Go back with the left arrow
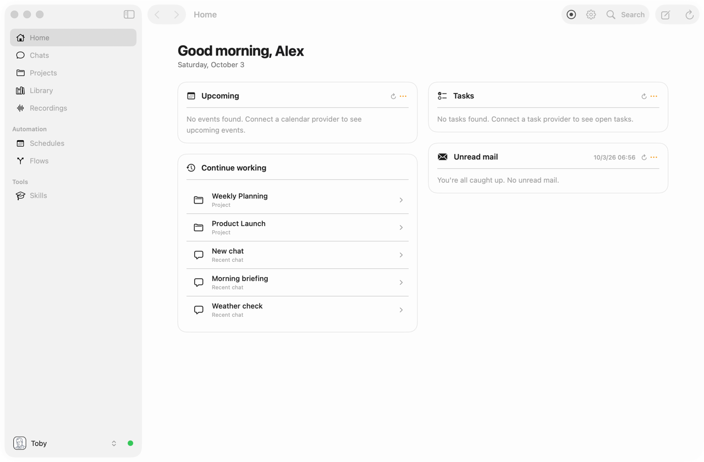This screenshot has width=704, height=462. [157, 15]
